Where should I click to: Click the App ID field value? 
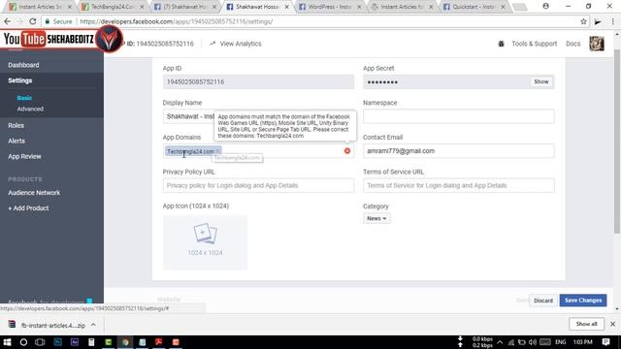click(258, 81)
